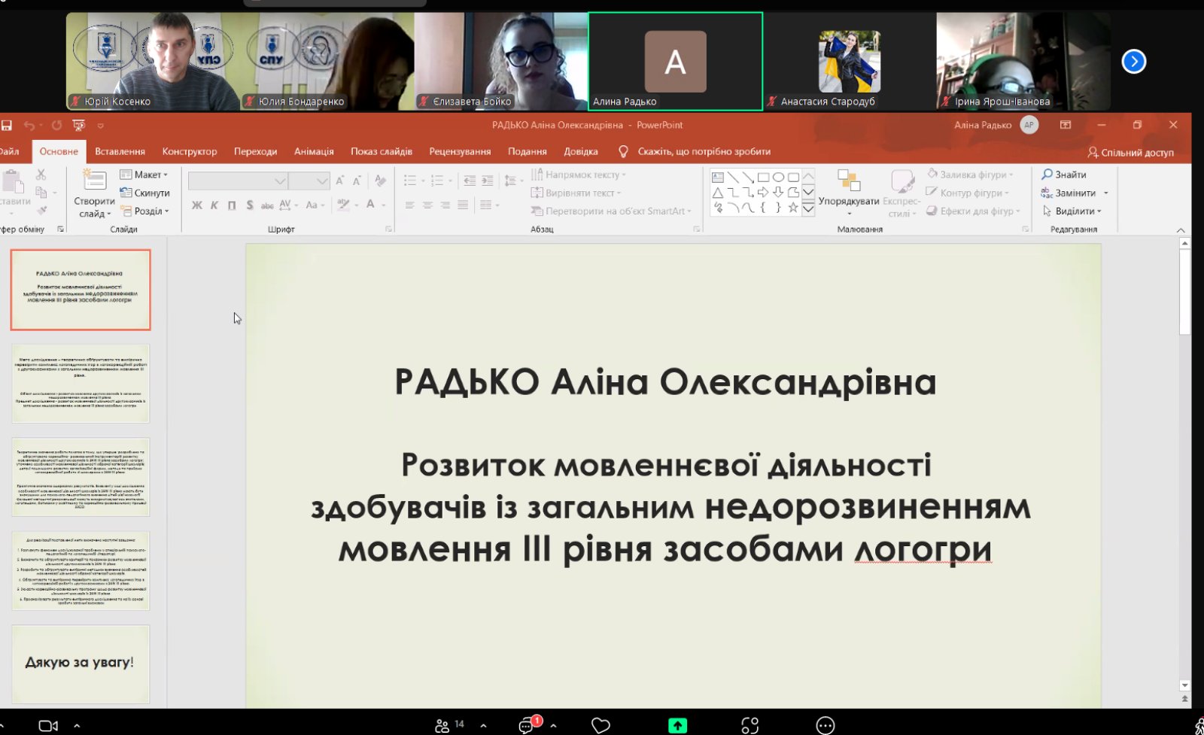This screenshot has width=1204, height=735.
Task: Toggle the Zoom video camera button
Action: [x=48, y=725]
